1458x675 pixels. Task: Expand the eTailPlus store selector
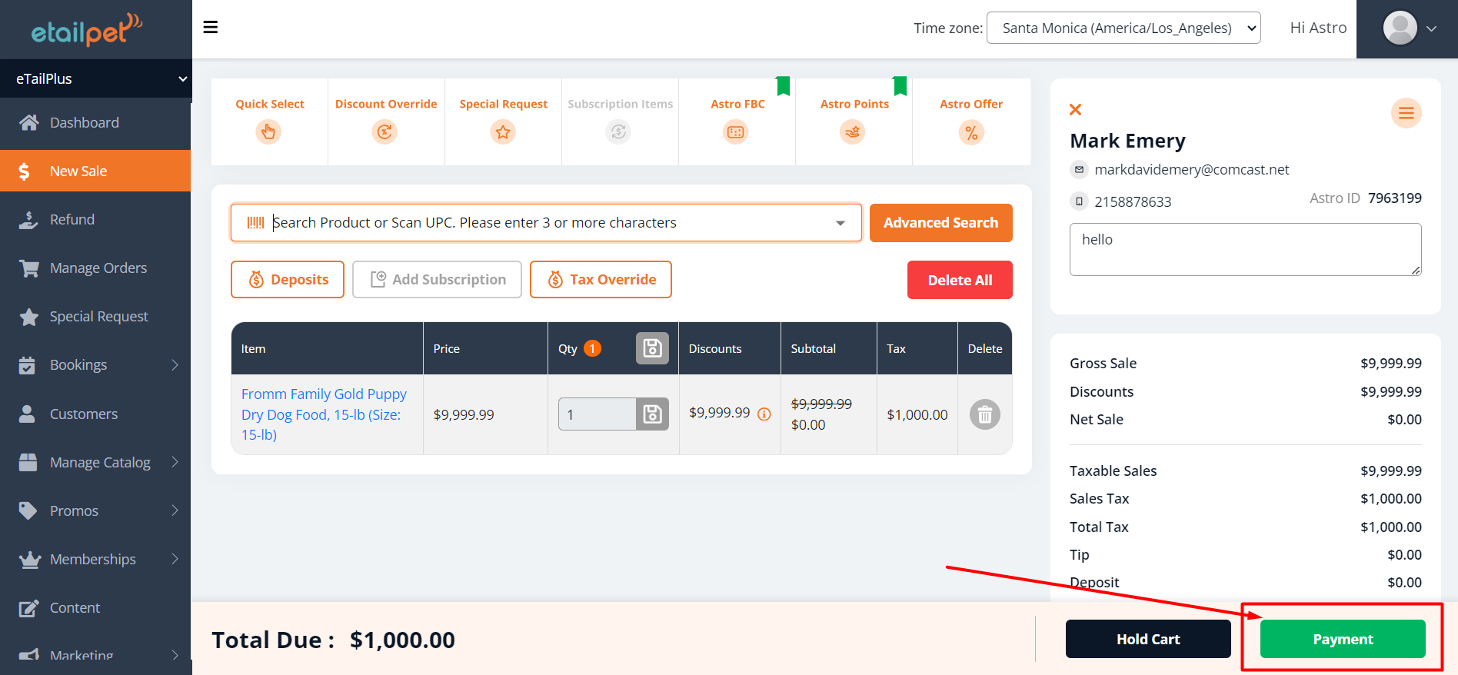pos(95,78)
